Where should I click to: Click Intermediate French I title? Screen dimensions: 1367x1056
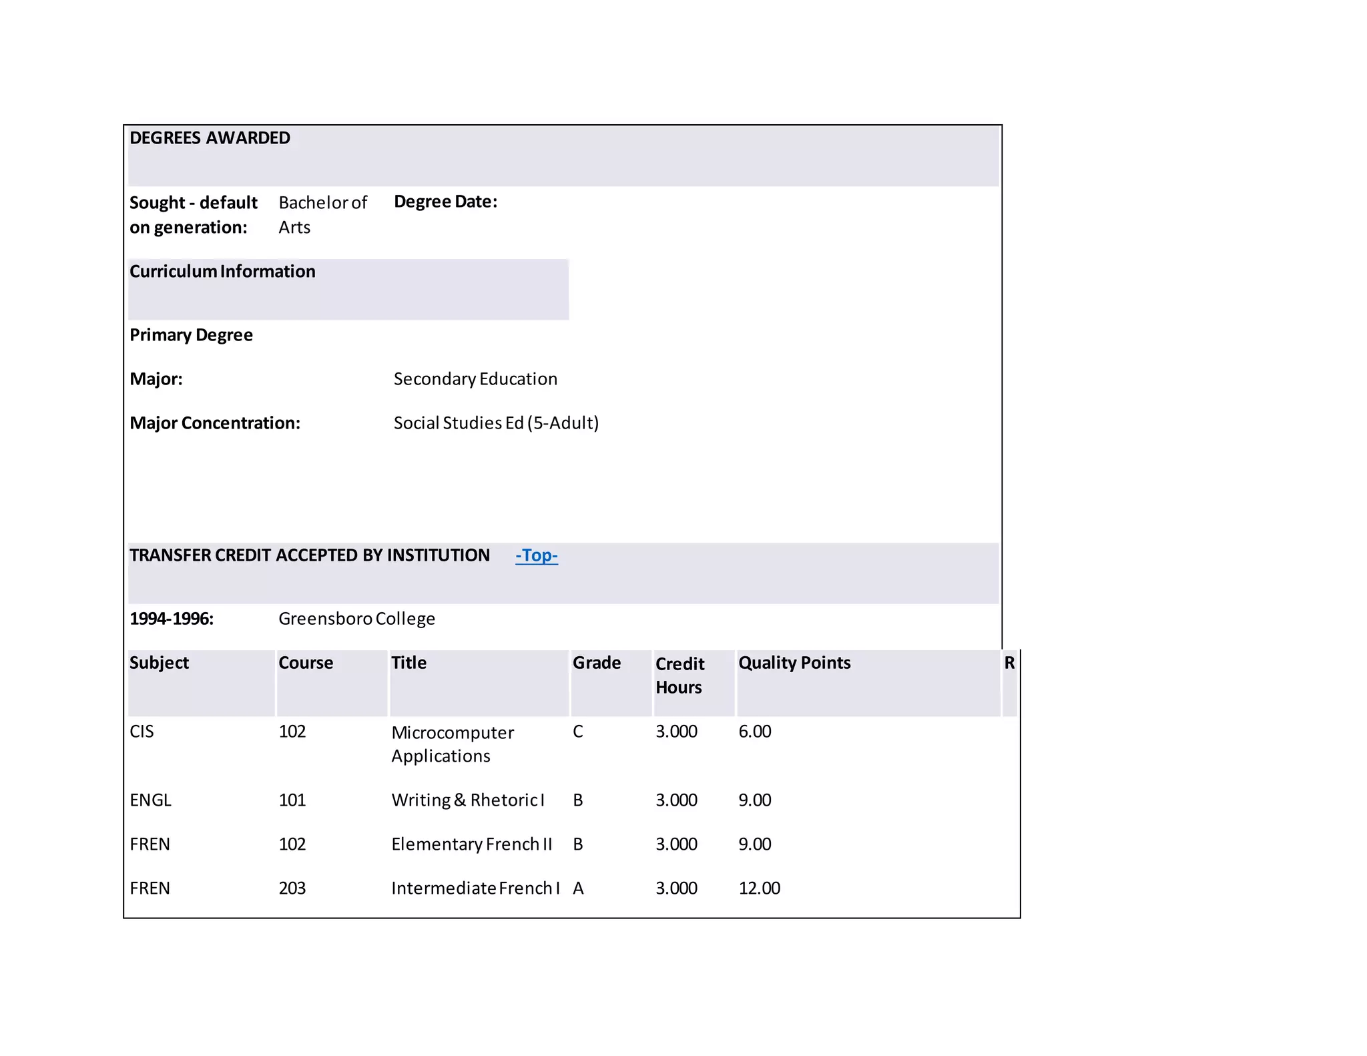475,888
